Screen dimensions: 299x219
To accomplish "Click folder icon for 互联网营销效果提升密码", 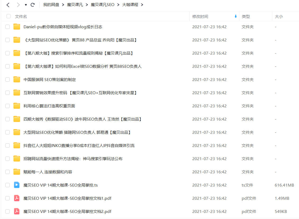I will coord(17,93).
